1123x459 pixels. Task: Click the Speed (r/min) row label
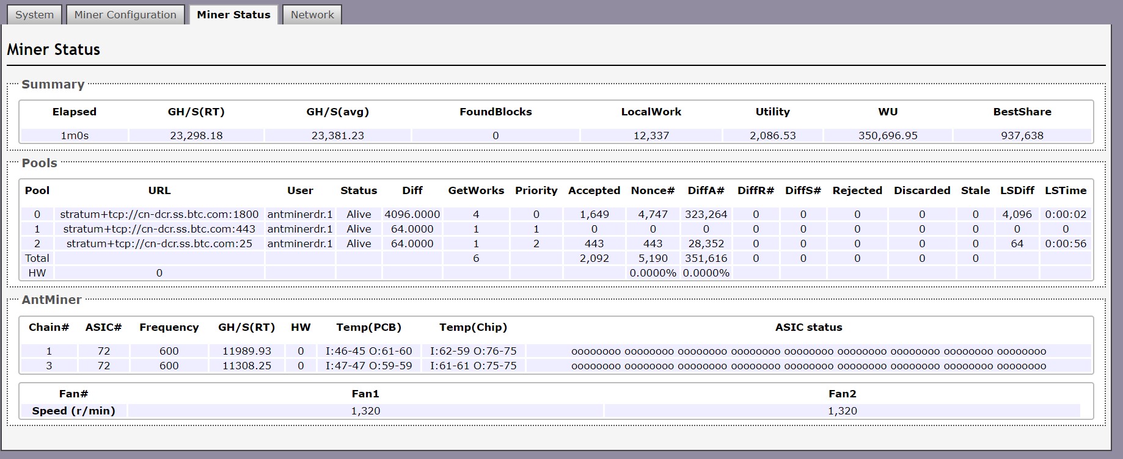pyautogui.click(x=73, y=411)
